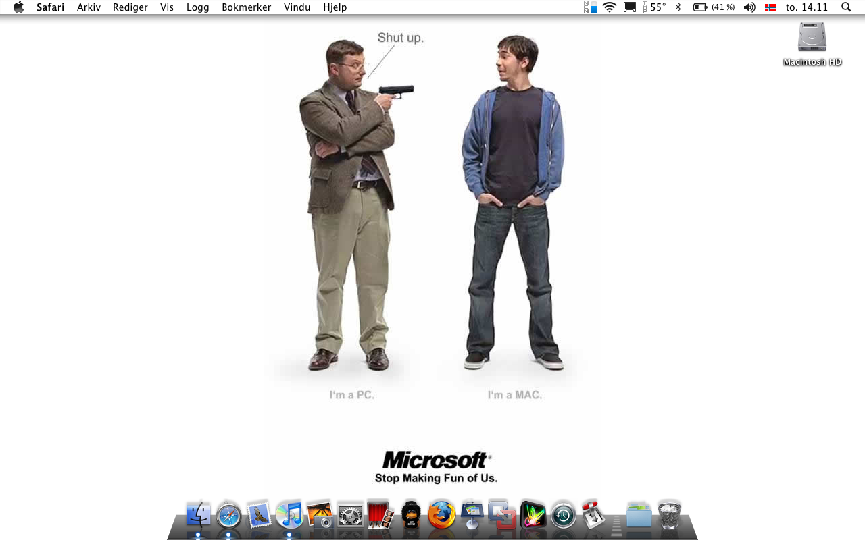The image size is (865, 540).
Task: Open Spotlight search magnifying glass
Action: pos(846,7)
